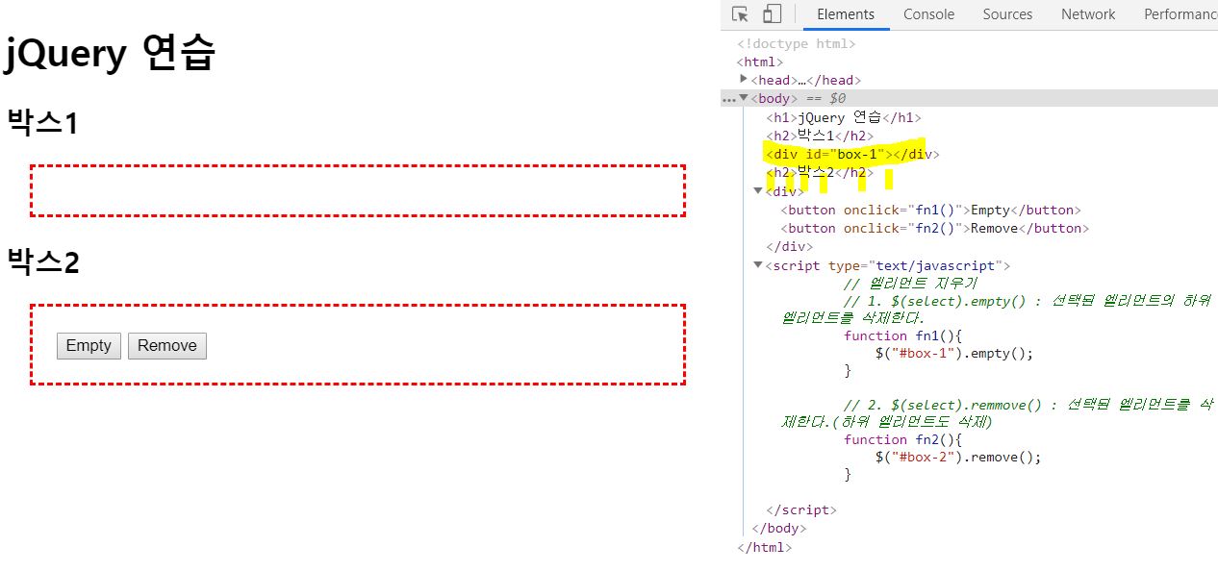Select the closing </html> tag row

765,548
